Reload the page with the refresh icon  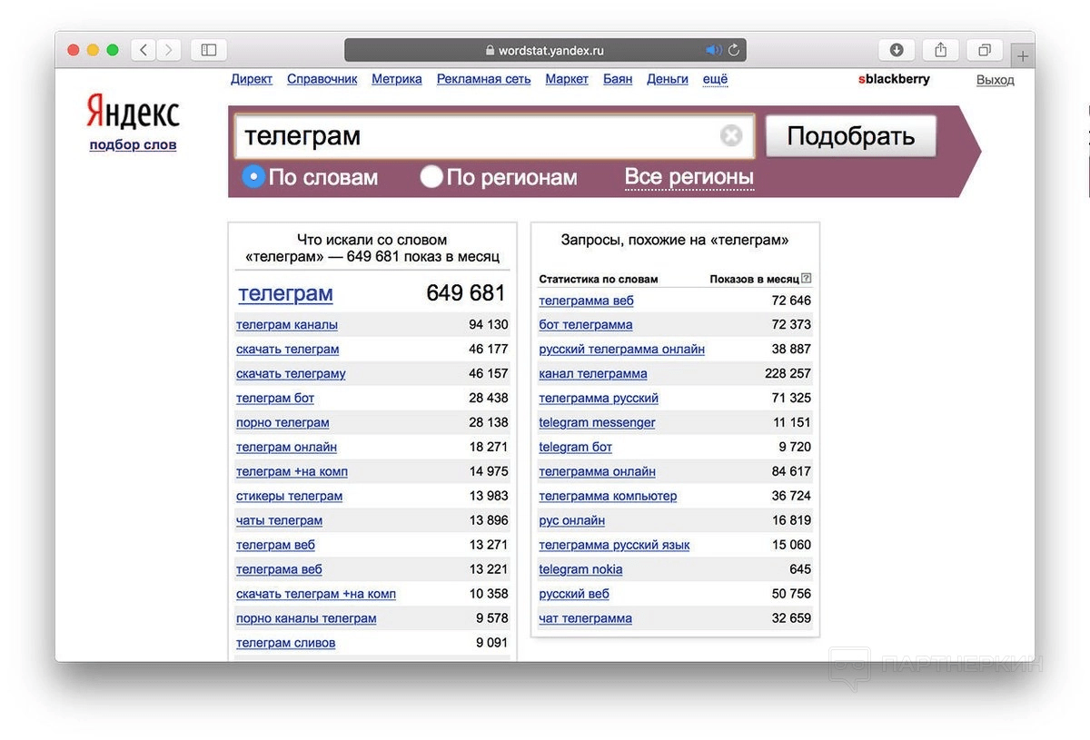click(734, 50)
